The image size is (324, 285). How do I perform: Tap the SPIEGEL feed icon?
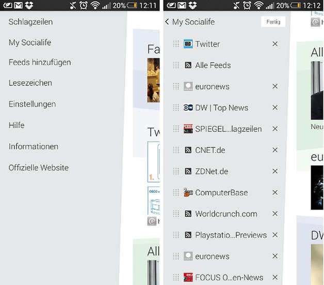(x=188, y=129)
